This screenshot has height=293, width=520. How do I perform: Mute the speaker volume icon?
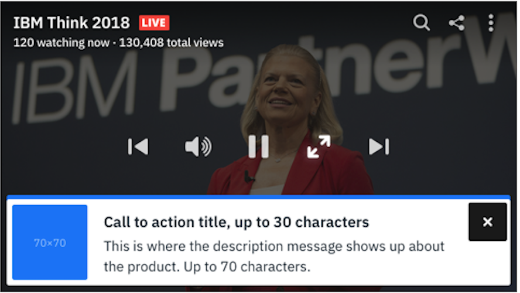click(x=198, y=146)
